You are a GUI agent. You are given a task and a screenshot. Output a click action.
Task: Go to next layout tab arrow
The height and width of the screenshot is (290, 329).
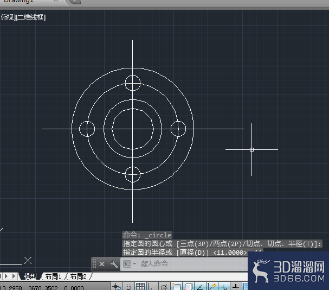click(x=7, y=276)
